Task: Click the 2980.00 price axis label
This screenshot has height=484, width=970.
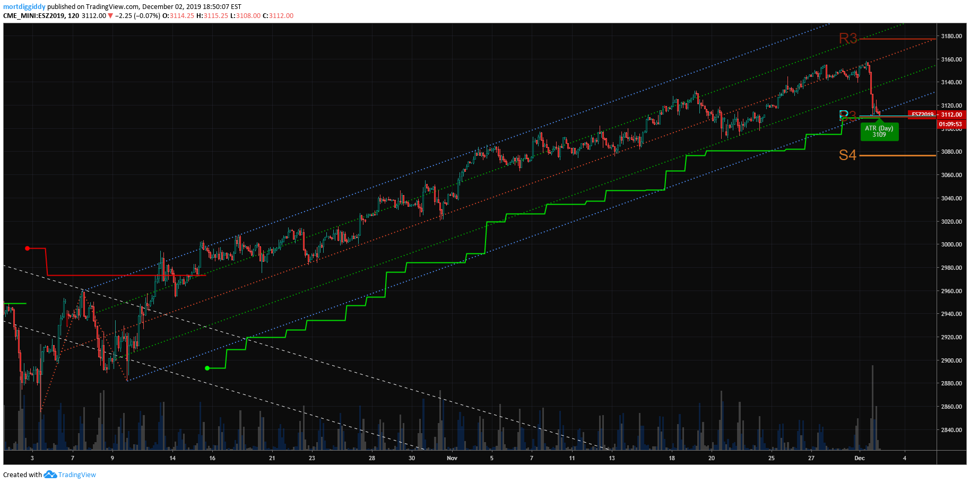Action: pyautogui.click(x=951, y=268)
